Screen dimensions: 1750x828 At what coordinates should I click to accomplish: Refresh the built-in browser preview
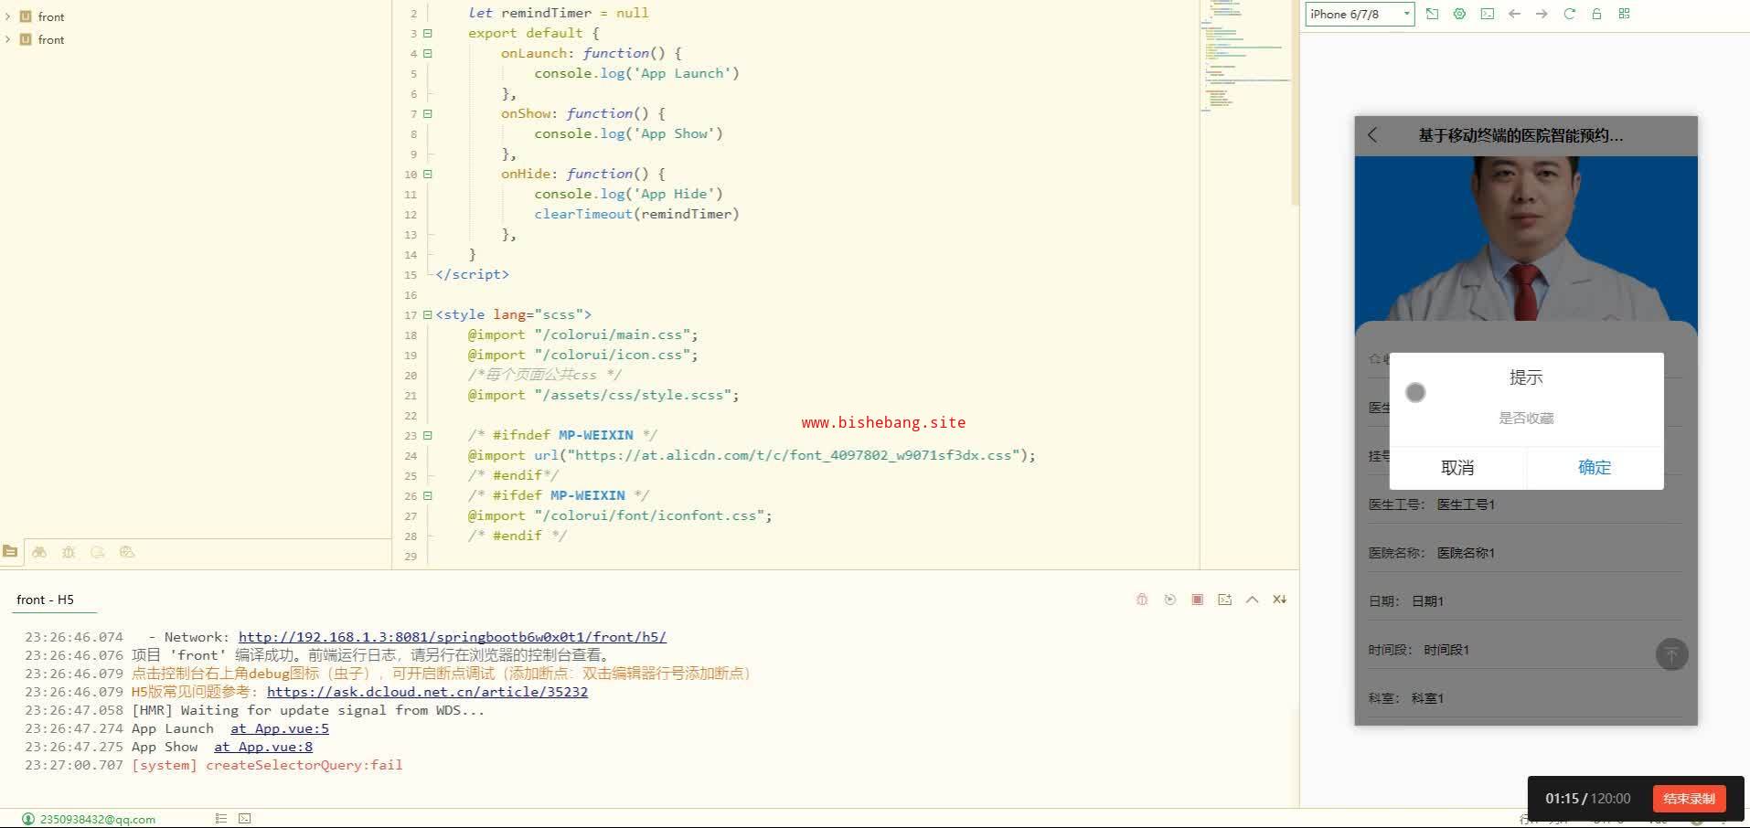(1570, 14)
